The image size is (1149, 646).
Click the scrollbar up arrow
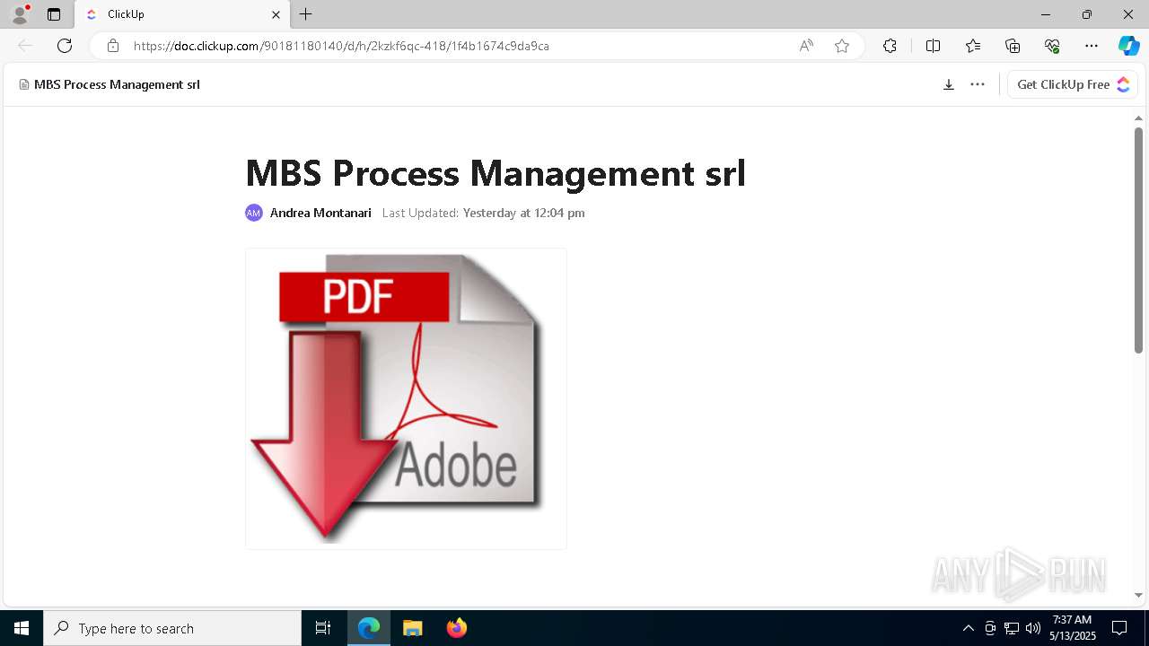(1138, 118)
